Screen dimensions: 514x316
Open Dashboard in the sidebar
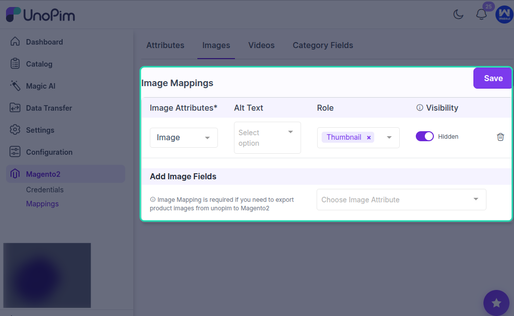tap(44, 42)
